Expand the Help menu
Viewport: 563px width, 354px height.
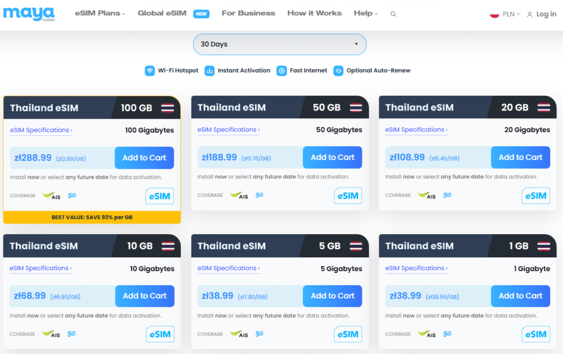point(366,13)
